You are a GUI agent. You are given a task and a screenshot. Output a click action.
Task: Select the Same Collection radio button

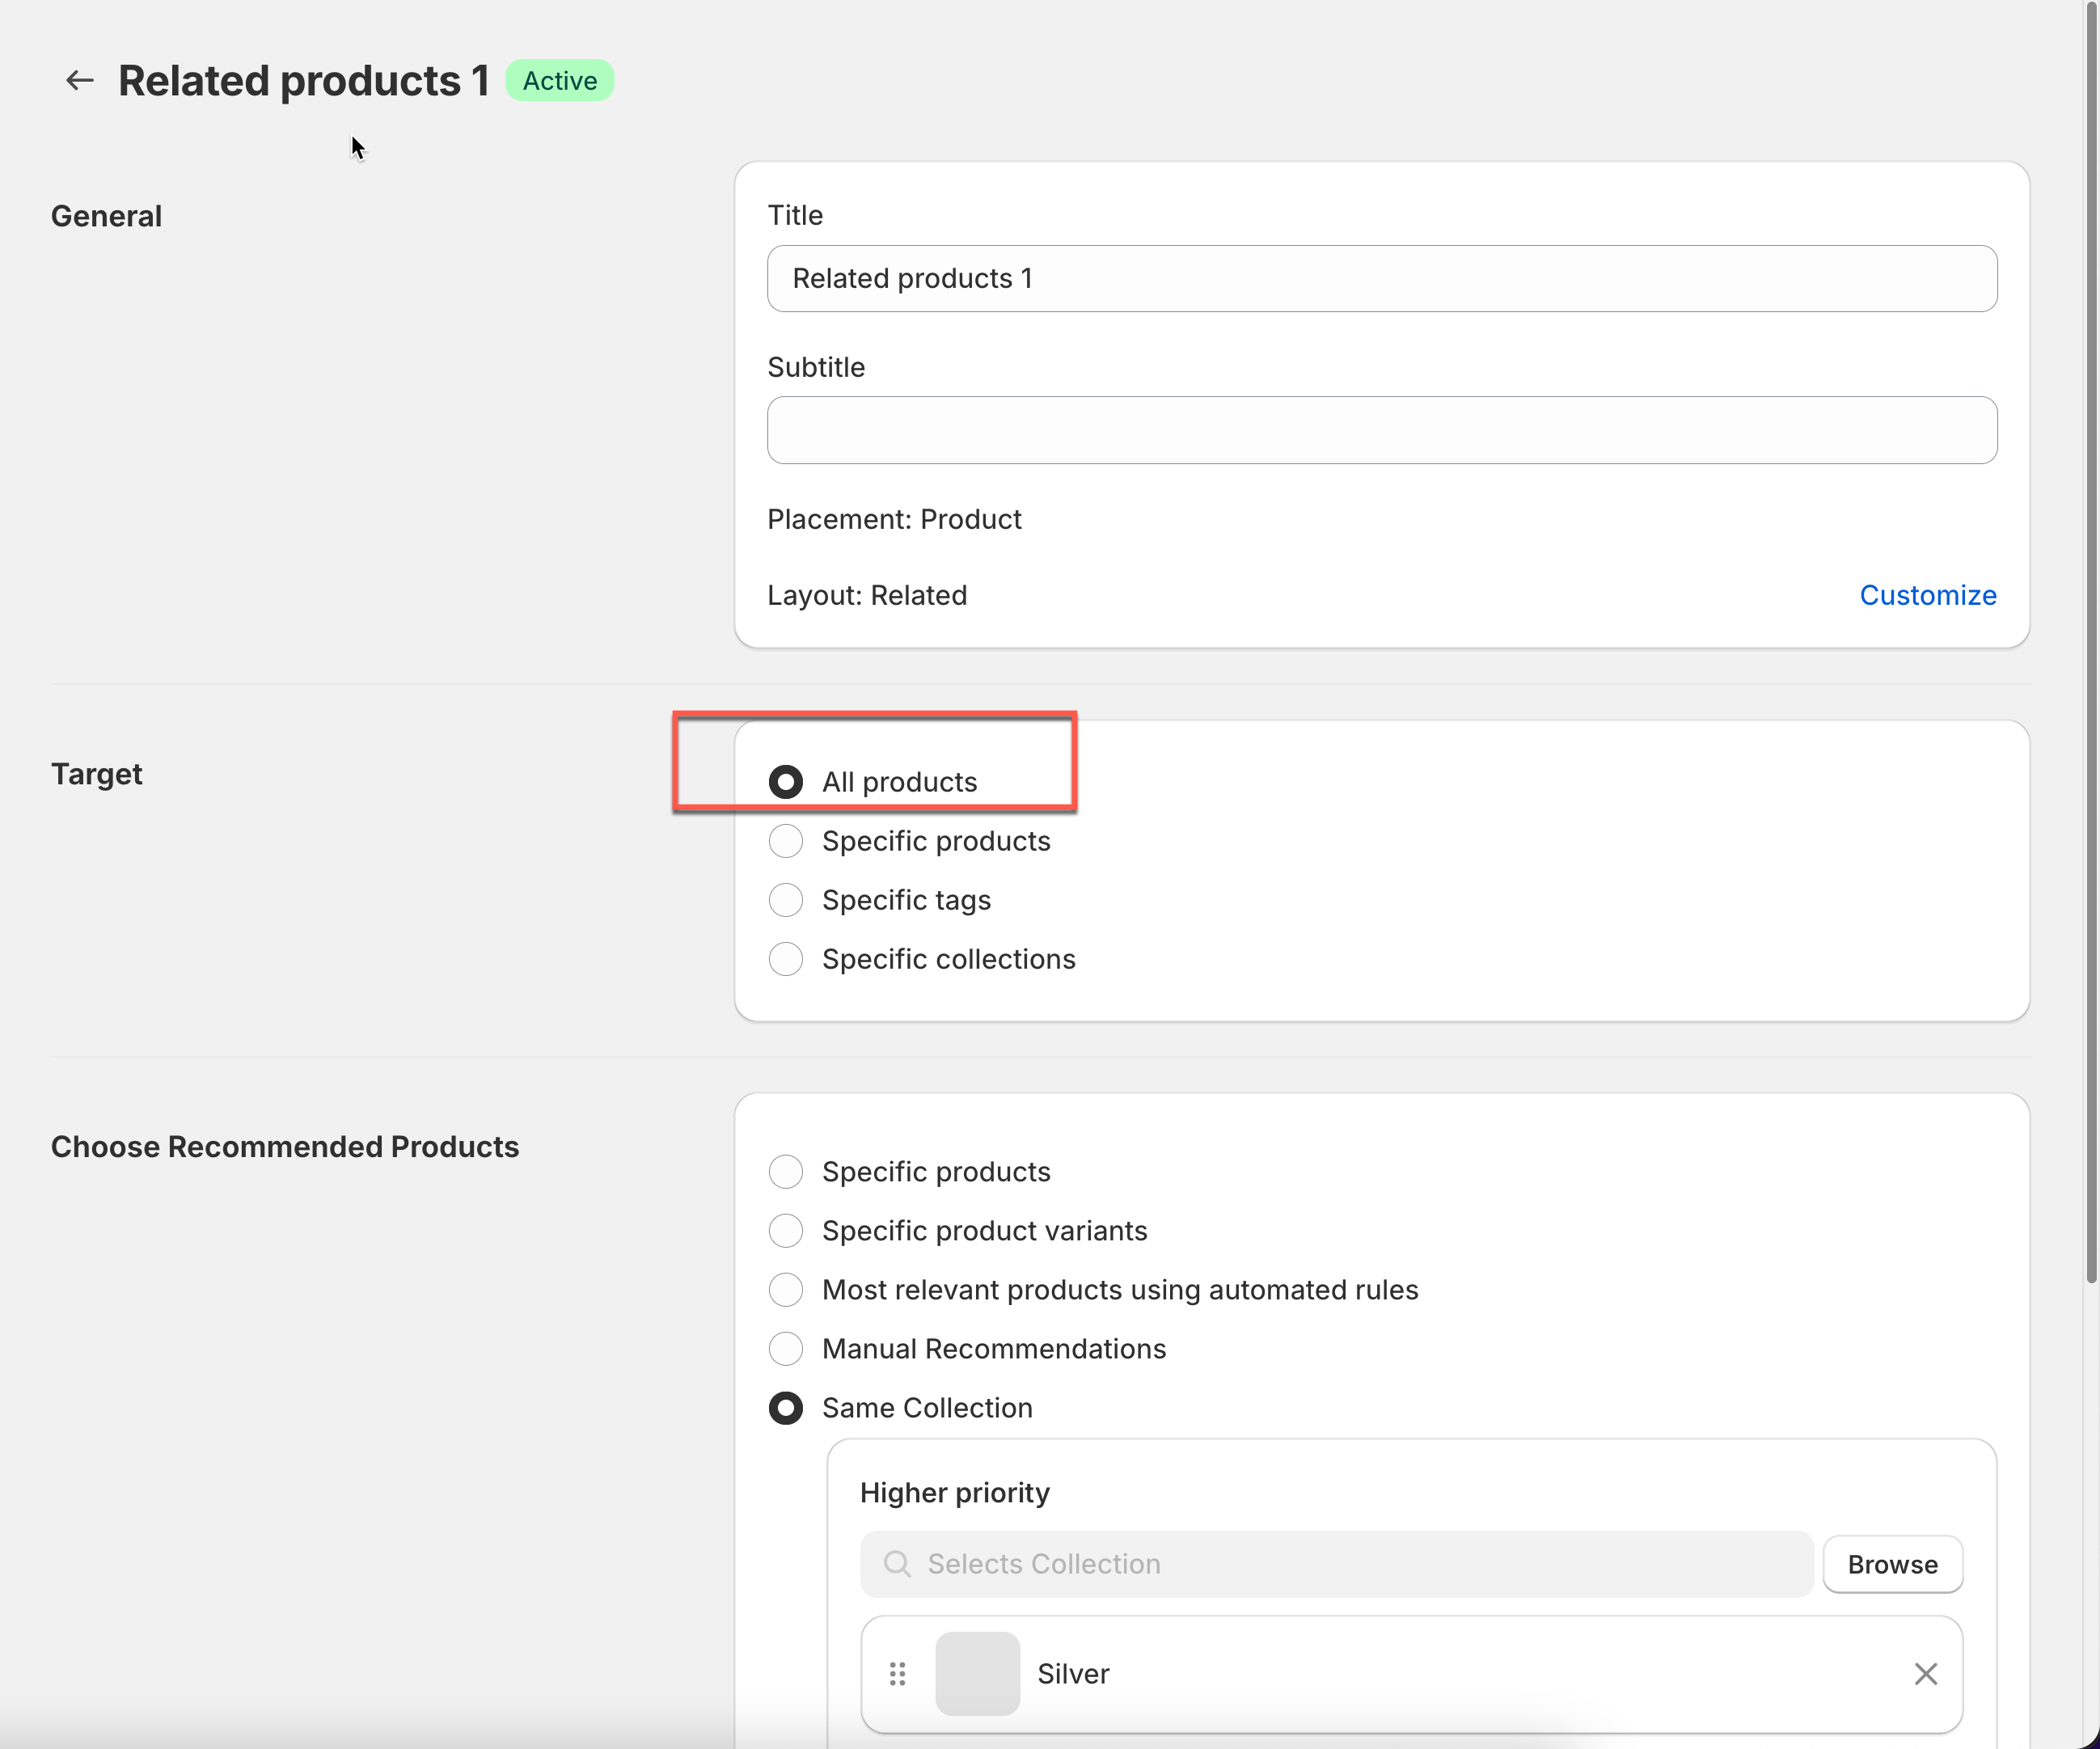pos(786,1408)
